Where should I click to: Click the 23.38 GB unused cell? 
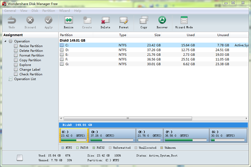[x=222, y=64]
